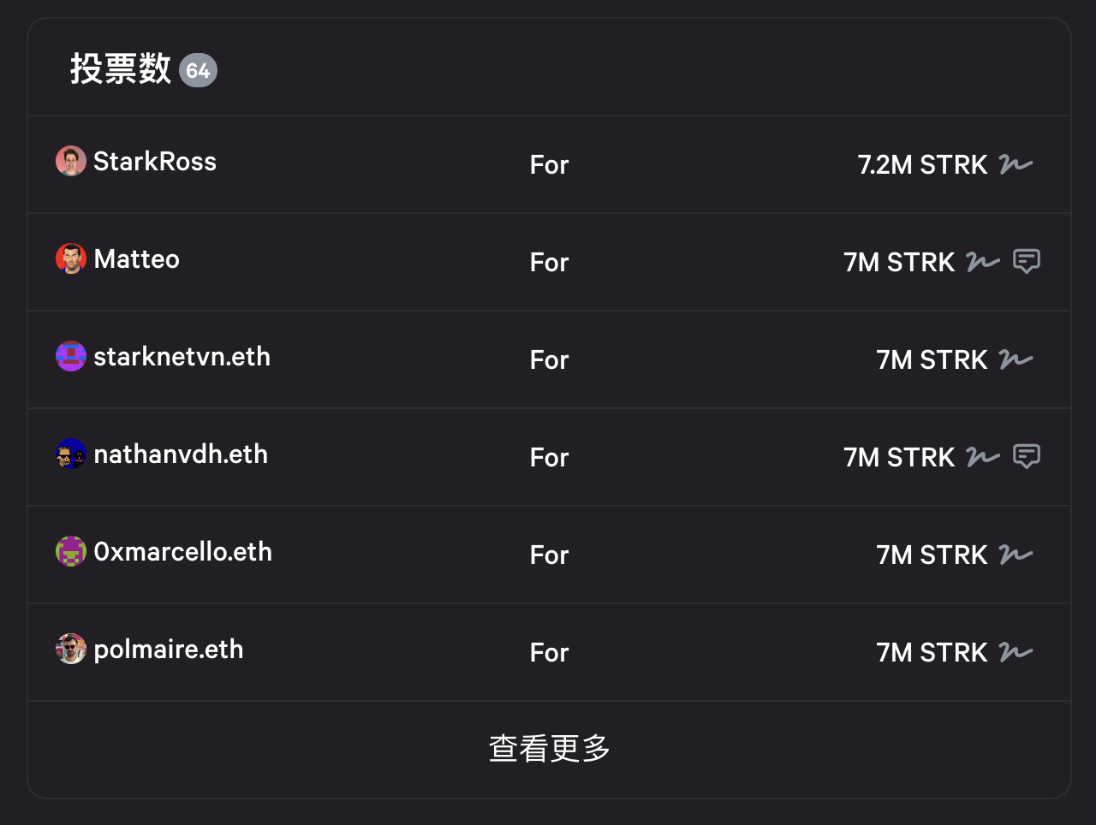The height and width of the screenshot is (825, 1096).
Task: Click the 64 vote count badge
Action: 199,71
